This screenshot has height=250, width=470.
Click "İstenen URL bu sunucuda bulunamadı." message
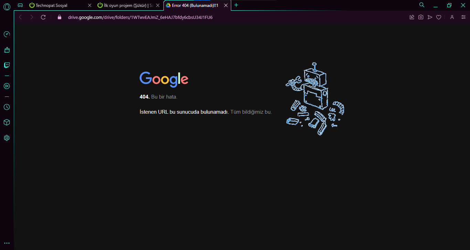[x=184, y=112]
